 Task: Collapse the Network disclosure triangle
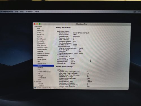coord(35,82)
